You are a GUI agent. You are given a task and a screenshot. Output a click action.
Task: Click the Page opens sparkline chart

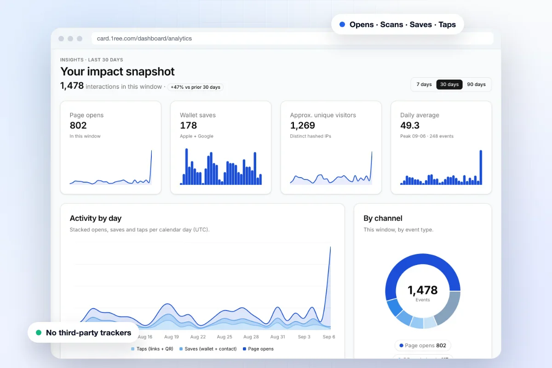click(111, 167)
